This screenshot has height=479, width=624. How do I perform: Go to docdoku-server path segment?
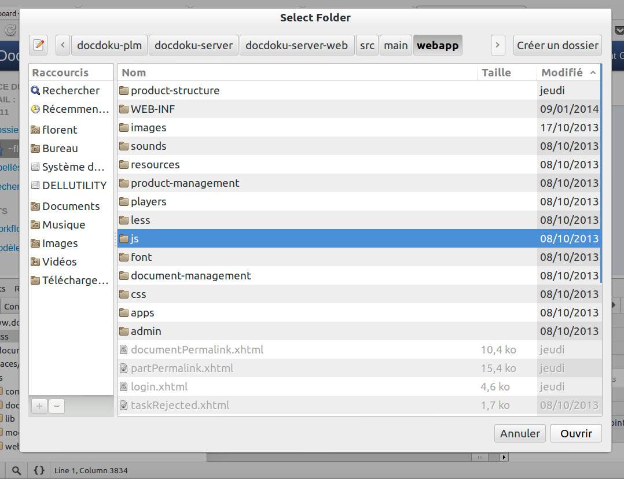(193, 45)
